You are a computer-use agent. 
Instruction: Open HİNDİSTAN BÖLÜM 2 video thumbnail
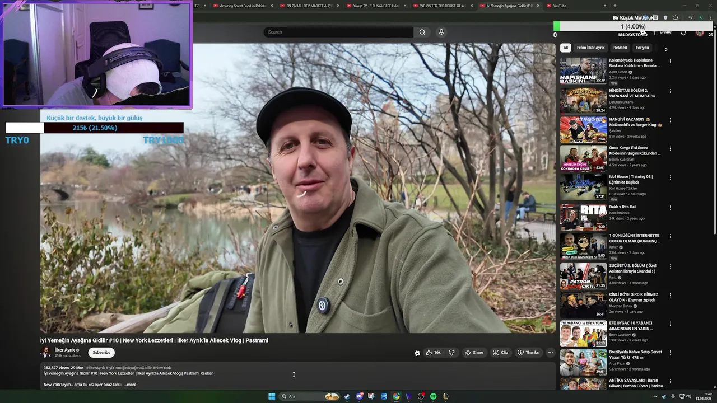click(583, 100)
